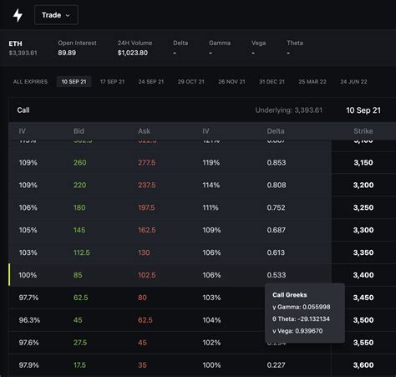Click ask 162.5 in the 3,300 row
This screenshot has width=396, height=377.
[147, 230]
